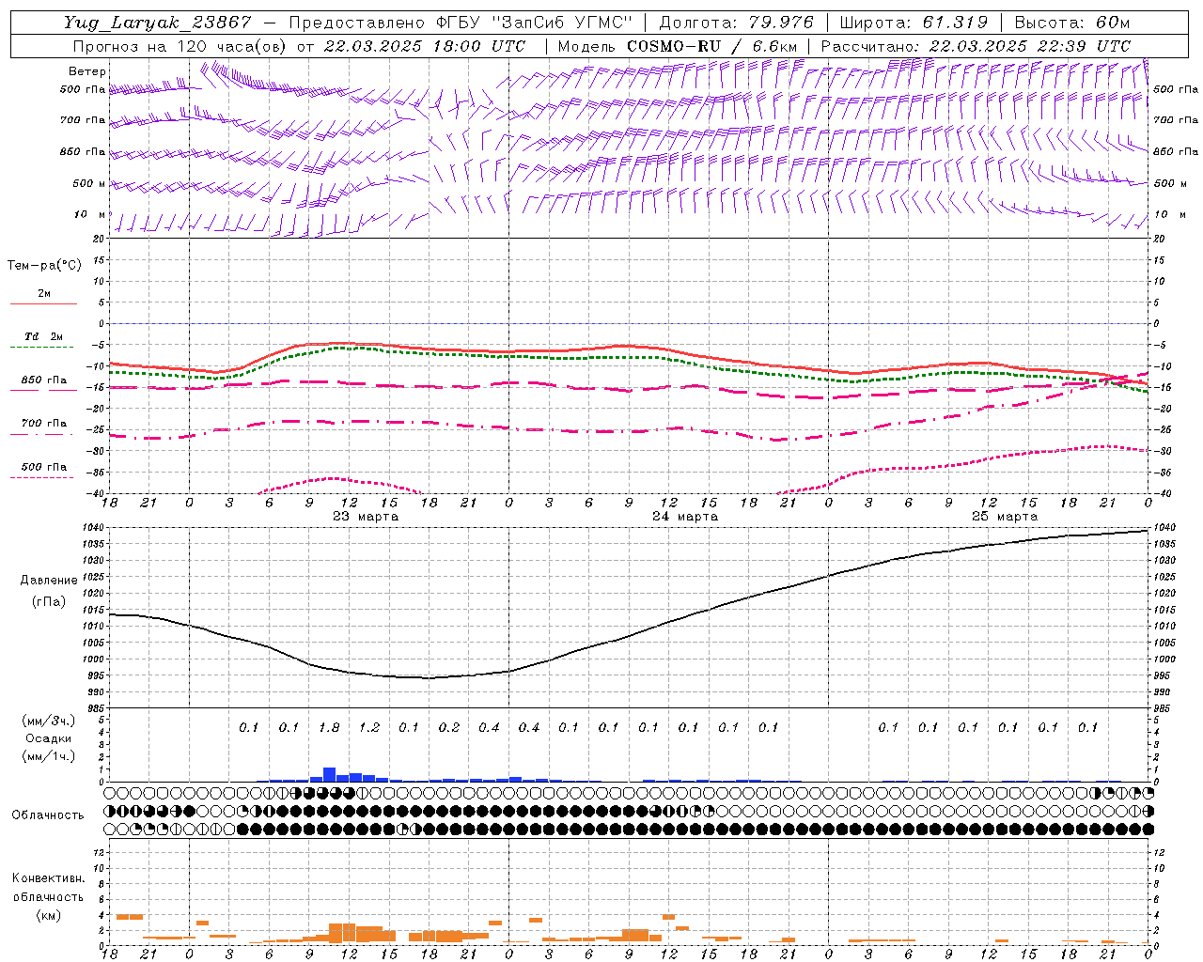The width and height of the screenshot is (1203, 962).
Task: Click the 'Осадки' precipitation label
Action: [x=48, y=738]
